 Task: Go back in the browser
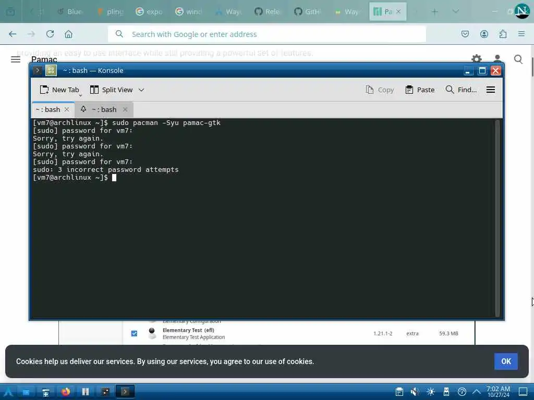(x=13, y=34)
